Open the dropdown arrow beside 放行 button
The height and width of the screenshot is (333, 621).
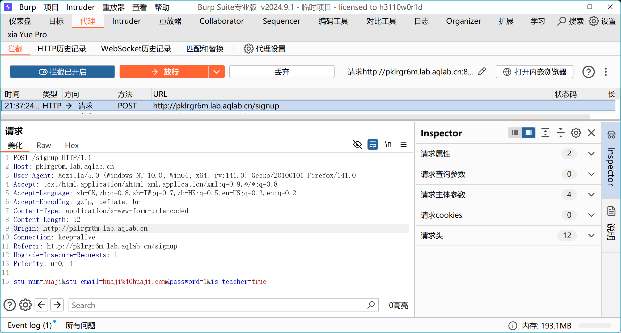click(x=217, y=72)
